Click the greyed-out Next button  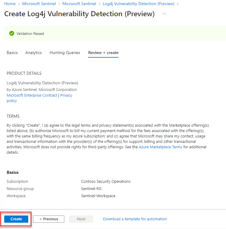pyautogui.click(x=81, y=219)
